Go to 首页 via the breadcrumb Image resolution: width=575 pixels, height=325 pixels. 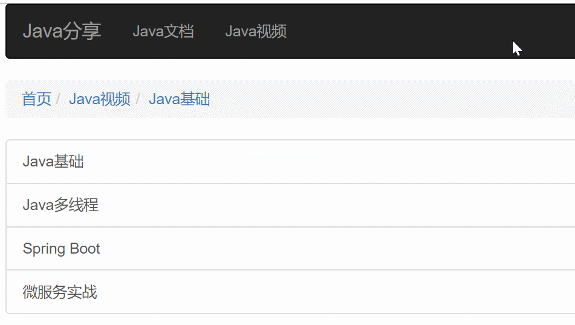coord(36,99)
